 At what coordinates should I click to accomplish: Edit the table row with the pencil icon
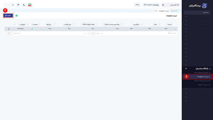[9, 29]
